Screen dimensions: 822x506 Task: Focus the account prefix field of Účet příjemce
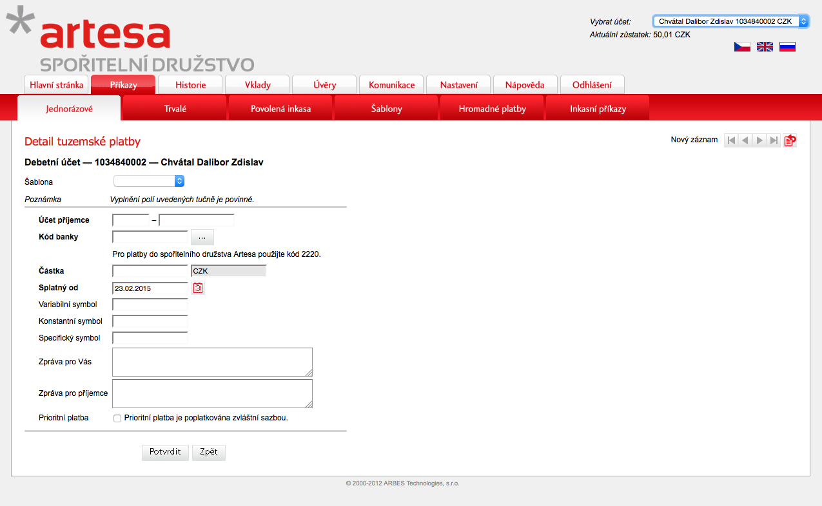click(x=131, y=220)
